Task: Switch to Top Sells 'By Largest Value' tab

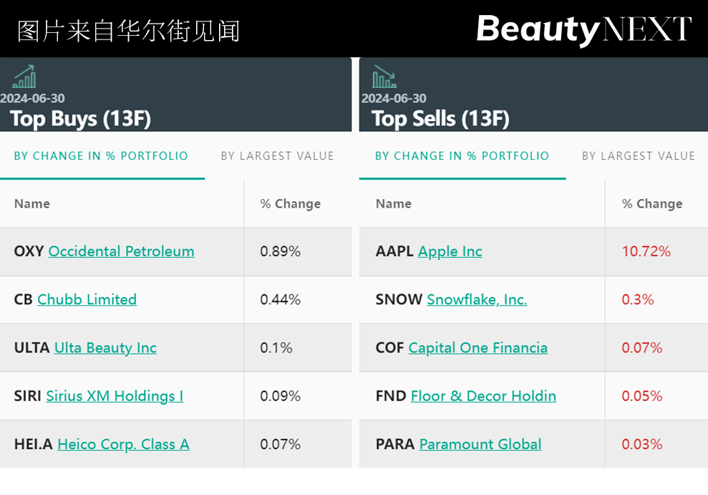Action: (639, 156)
